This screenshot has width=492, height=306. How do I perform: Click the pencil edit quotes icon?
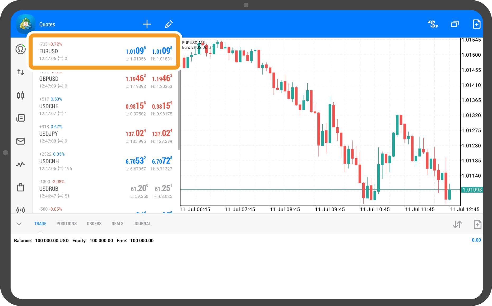pos(169,24)
